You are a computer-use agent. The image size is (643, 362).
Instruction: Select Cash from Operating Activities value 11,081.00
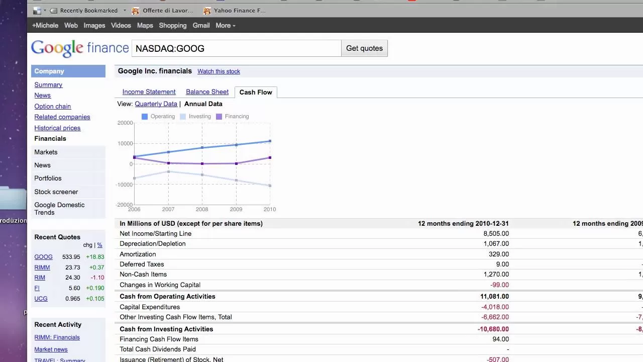point(494,296)
